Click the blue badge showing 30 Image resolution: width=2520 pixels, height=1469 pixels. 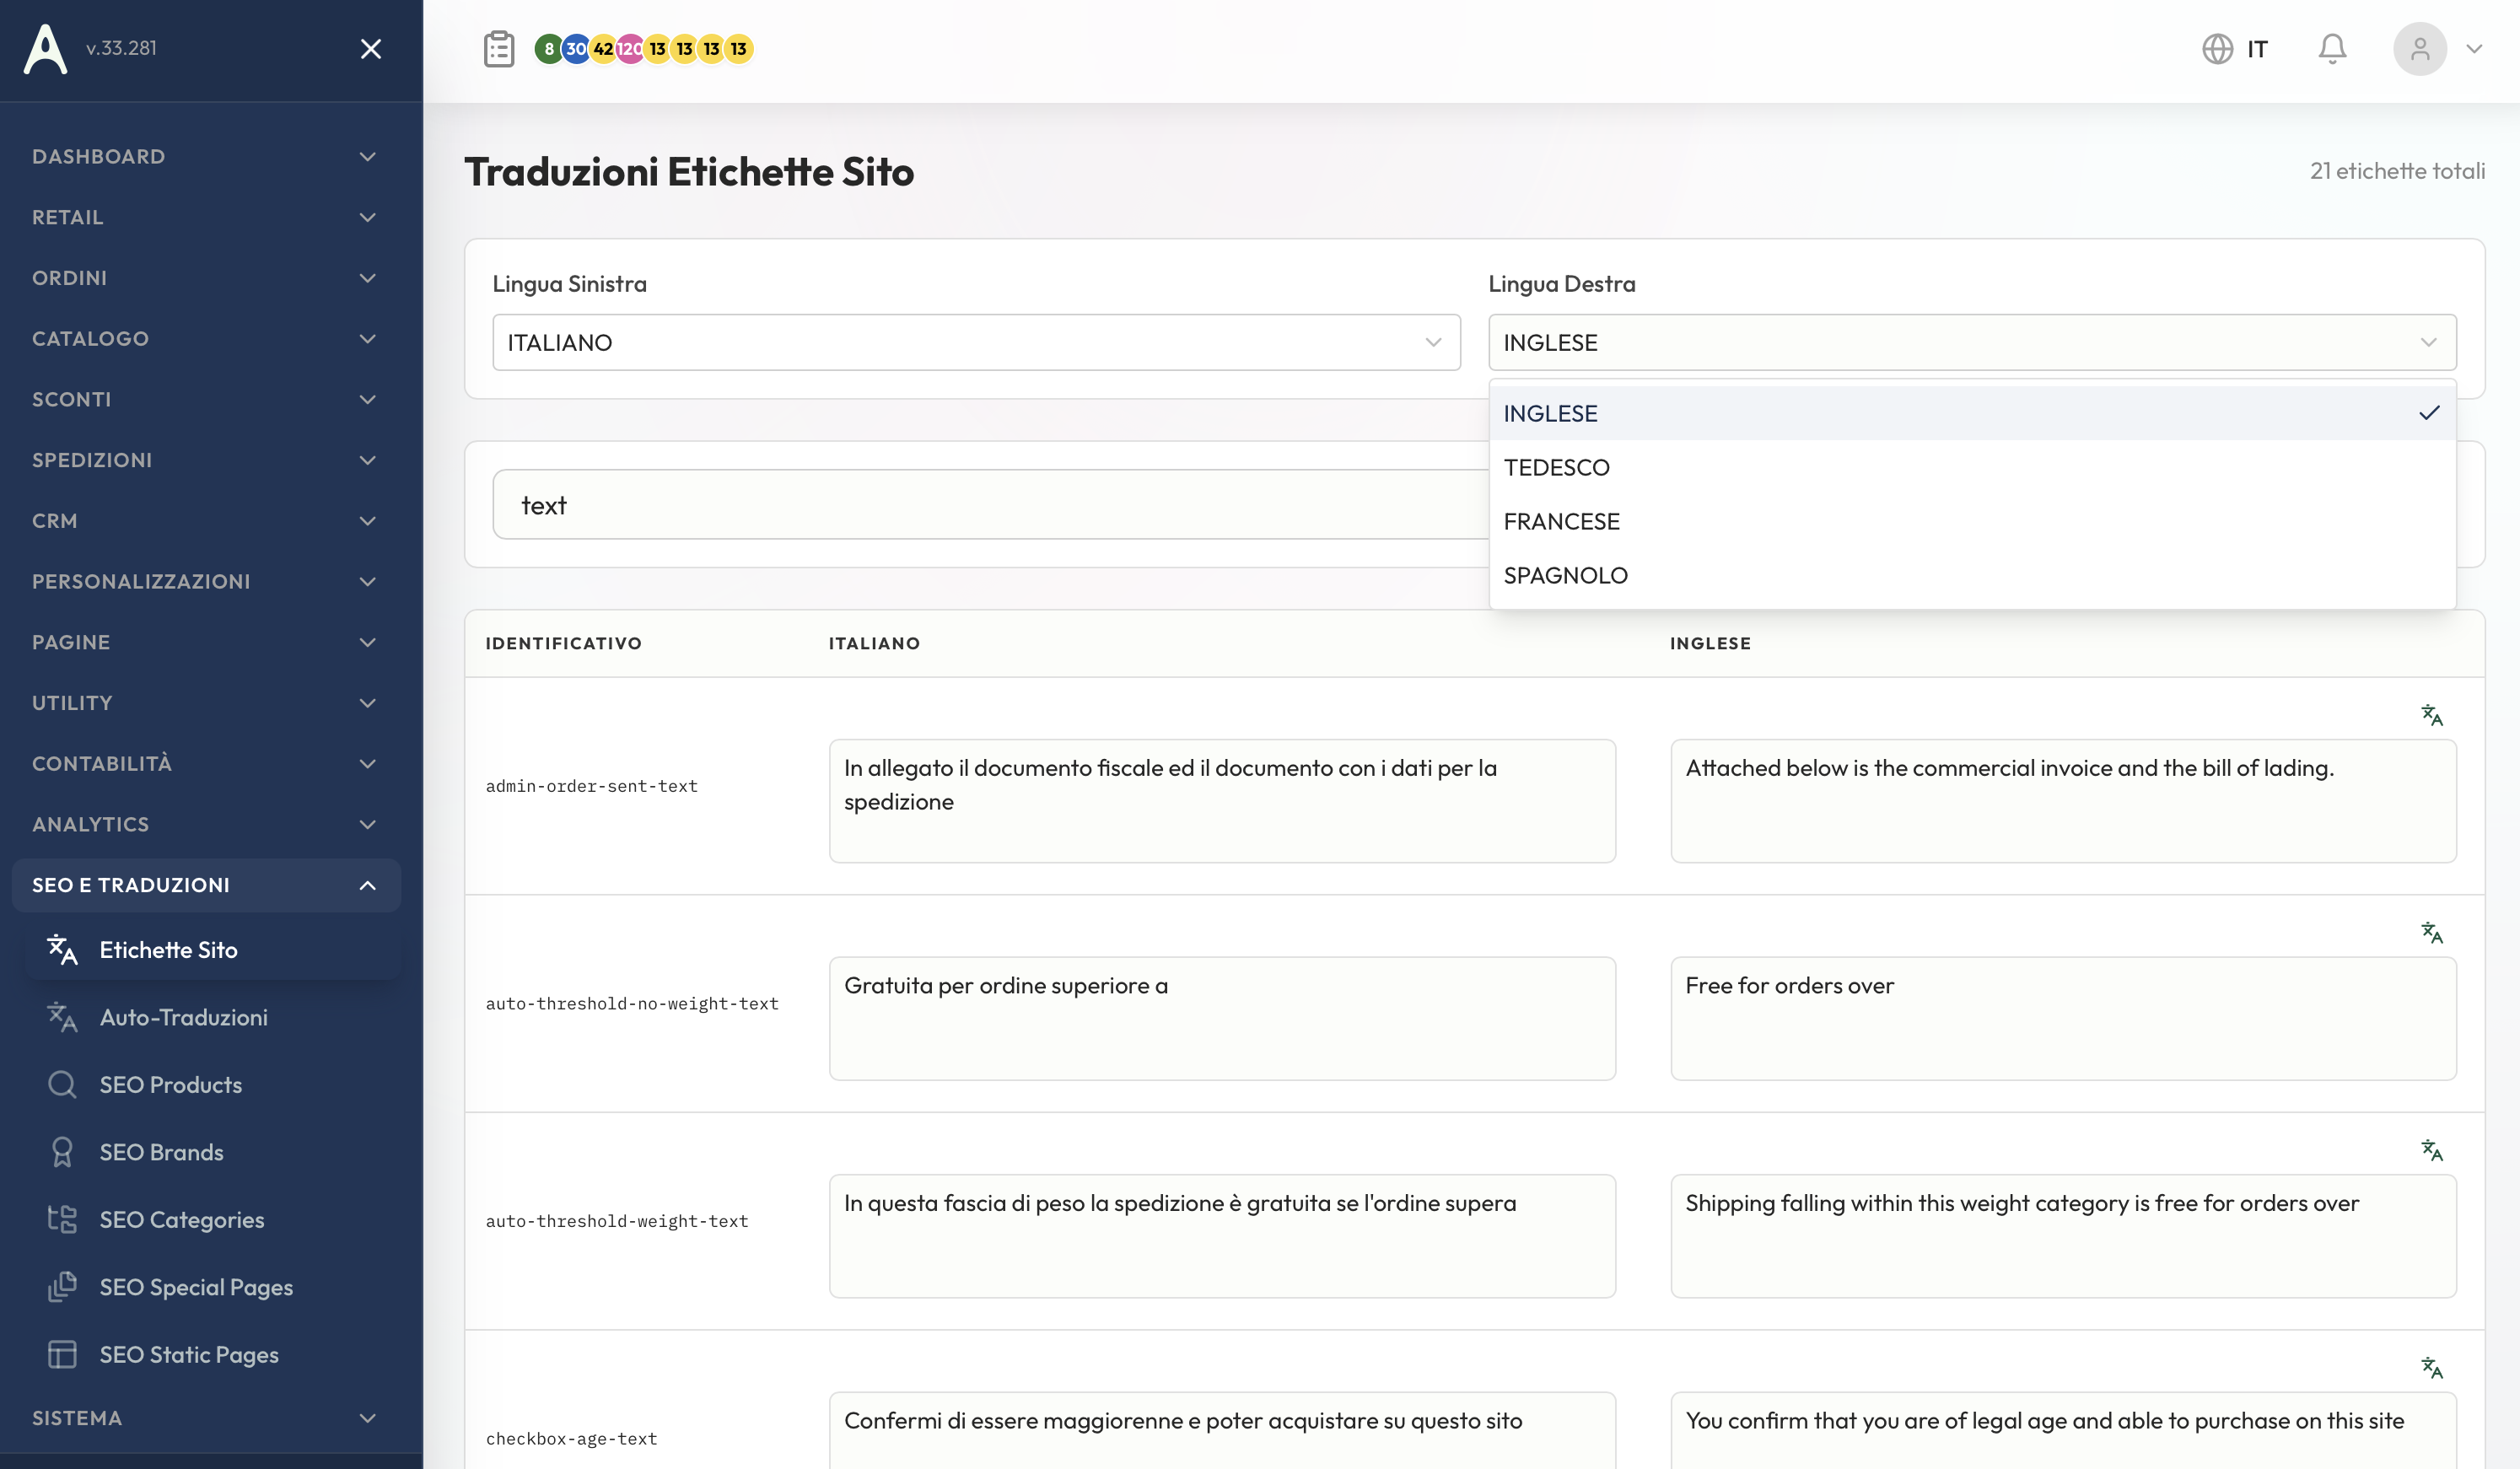point(576,48)
